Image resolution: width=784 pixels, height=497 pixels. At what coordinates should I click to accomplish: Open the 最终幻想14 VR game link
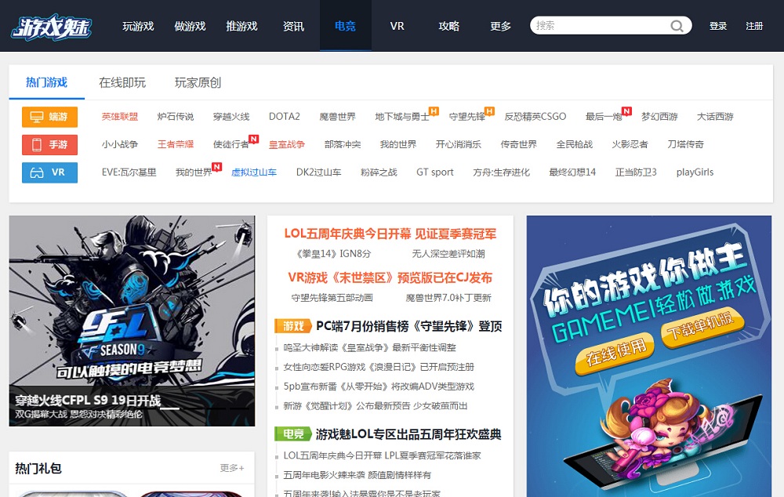[x=572, y=172]
